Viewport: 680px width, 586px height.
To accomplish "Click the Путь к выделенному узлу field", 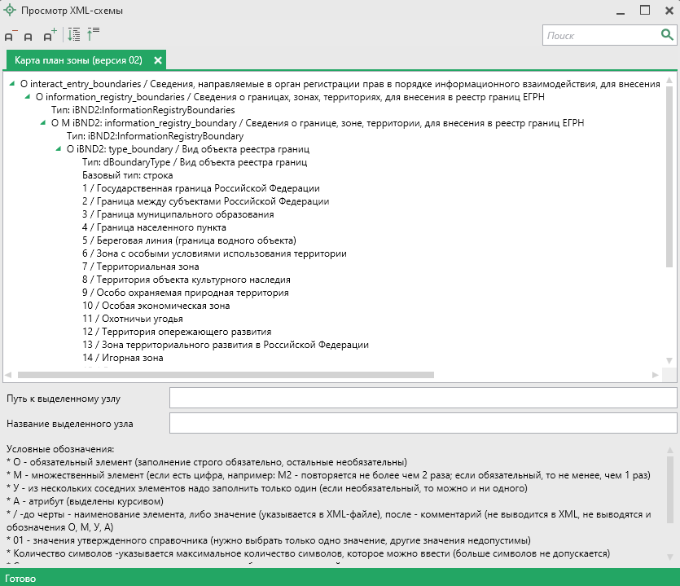I will (423, 398).
